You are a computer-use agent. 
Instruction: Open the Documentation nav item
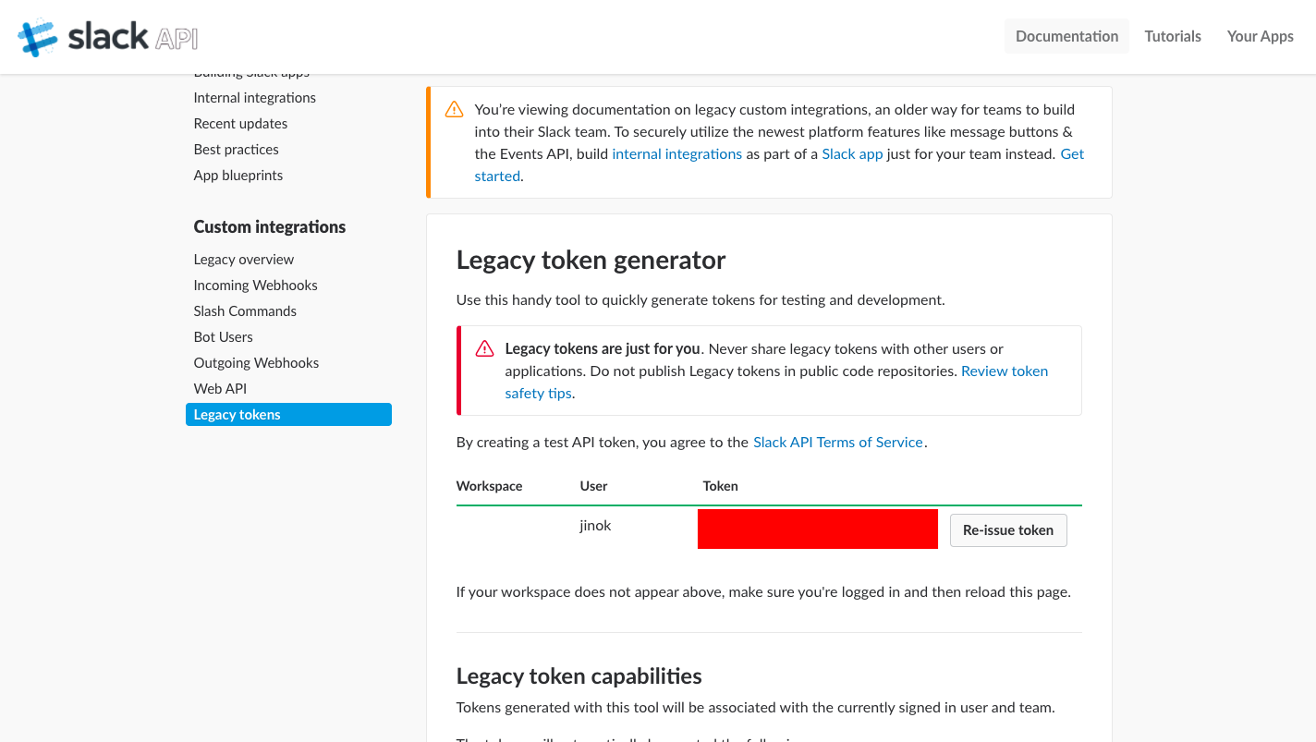[x=1066, y=36]
